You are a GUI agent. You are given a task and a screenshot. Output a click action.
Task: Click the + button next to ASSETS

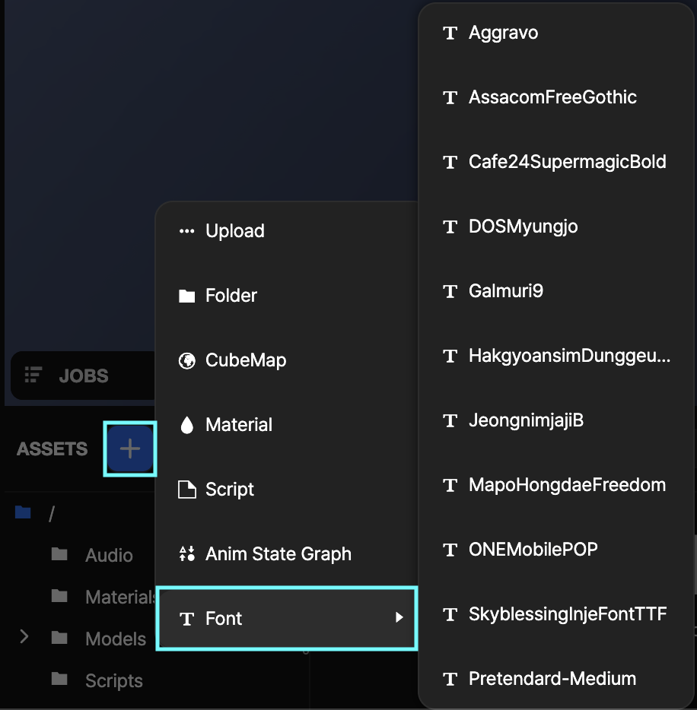[129, 449]
